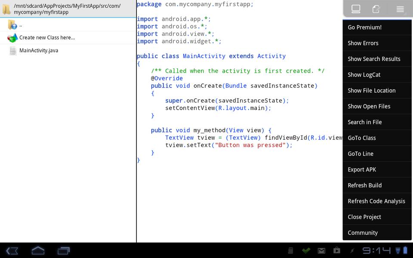The height and width of the screenshot is (258, 413).
Task: Click the Create new Class shapes icon
Action: 12,38
